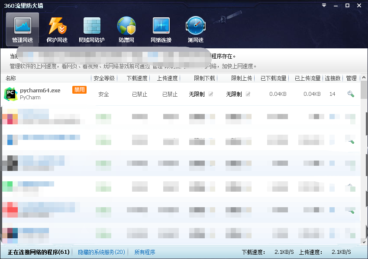
Task: Open the 网络连接 network connections view
Action: (161, 29)
